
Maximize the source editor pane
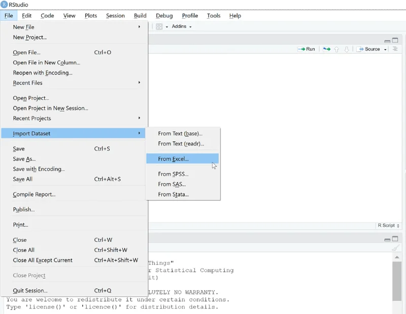[395, 40]
